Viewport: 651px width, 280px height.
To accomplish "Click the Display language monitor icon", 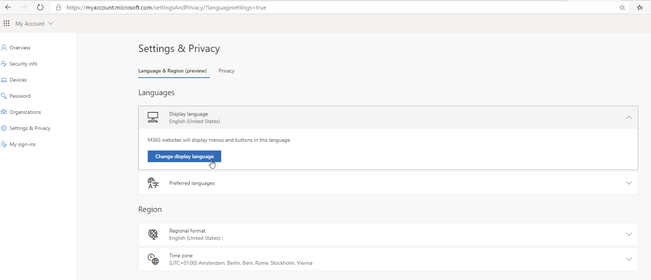I will pyautogui.click(x=153, y=118).
